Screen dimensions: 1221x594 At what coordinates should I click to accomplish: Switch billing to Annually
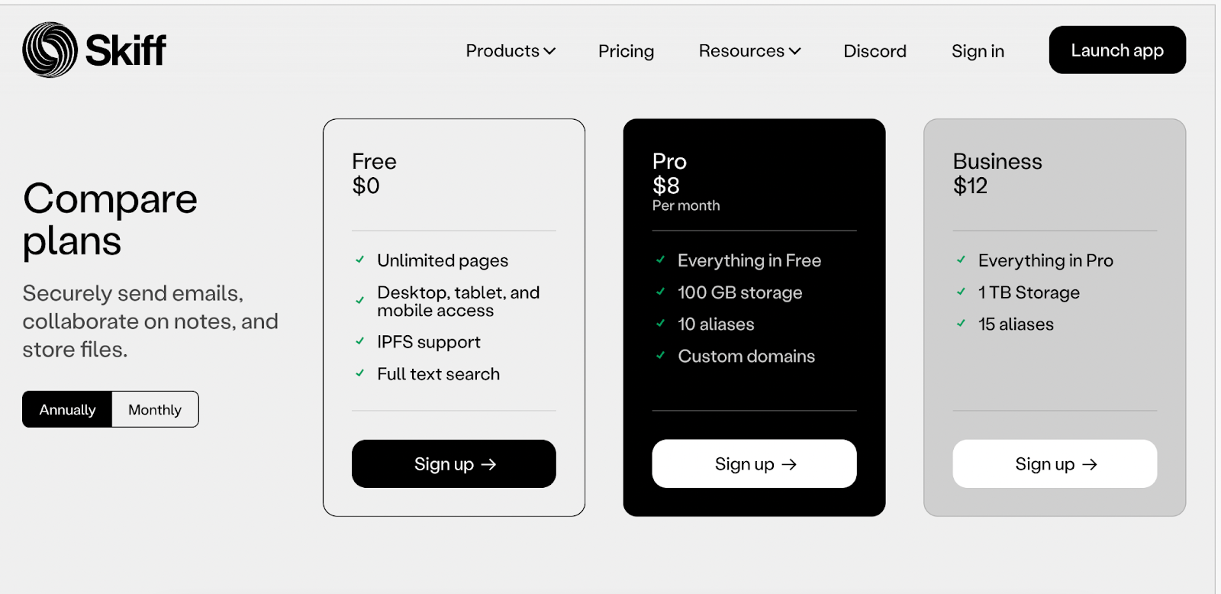67,410
